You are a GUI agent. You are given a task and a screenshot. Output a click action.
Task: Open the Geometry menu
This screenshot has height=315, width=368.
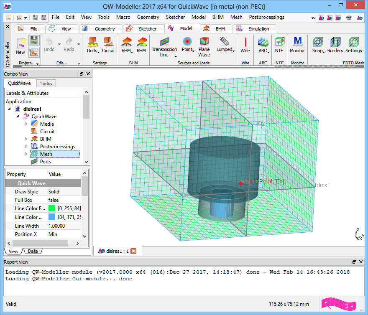click(148, 17)
